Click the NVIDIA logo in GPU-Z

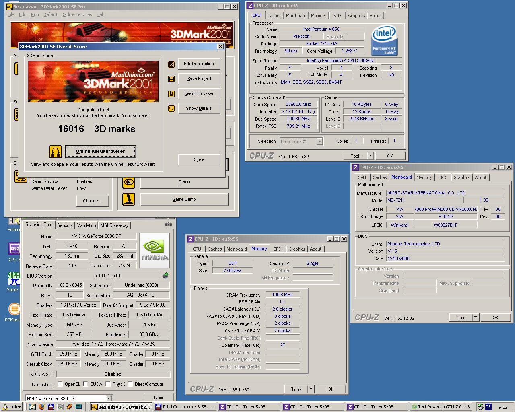(x=154, y=251)
